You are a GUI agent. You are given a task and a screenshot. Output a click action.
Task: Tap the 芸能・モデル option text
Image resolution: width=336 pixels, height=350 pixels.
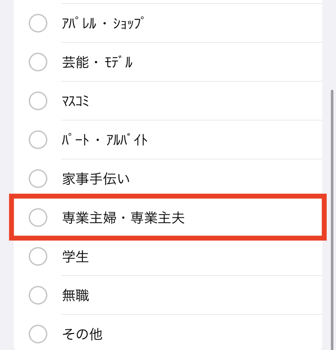pos(97,62)
